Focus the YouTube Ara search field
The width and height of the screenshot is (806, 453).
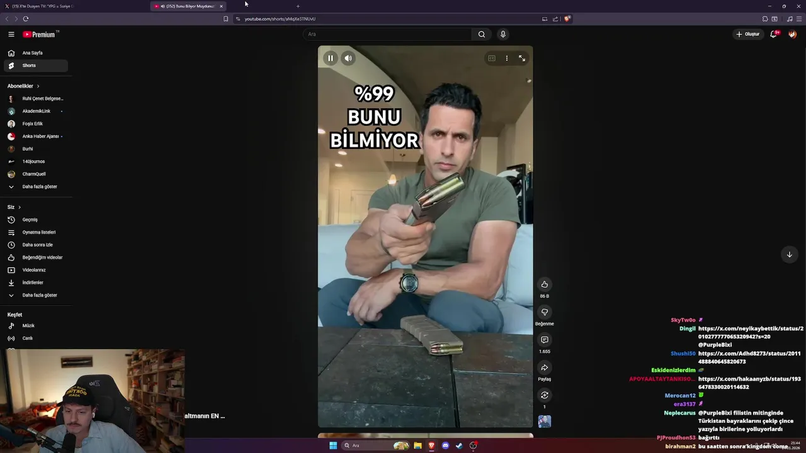pos(387,35)
